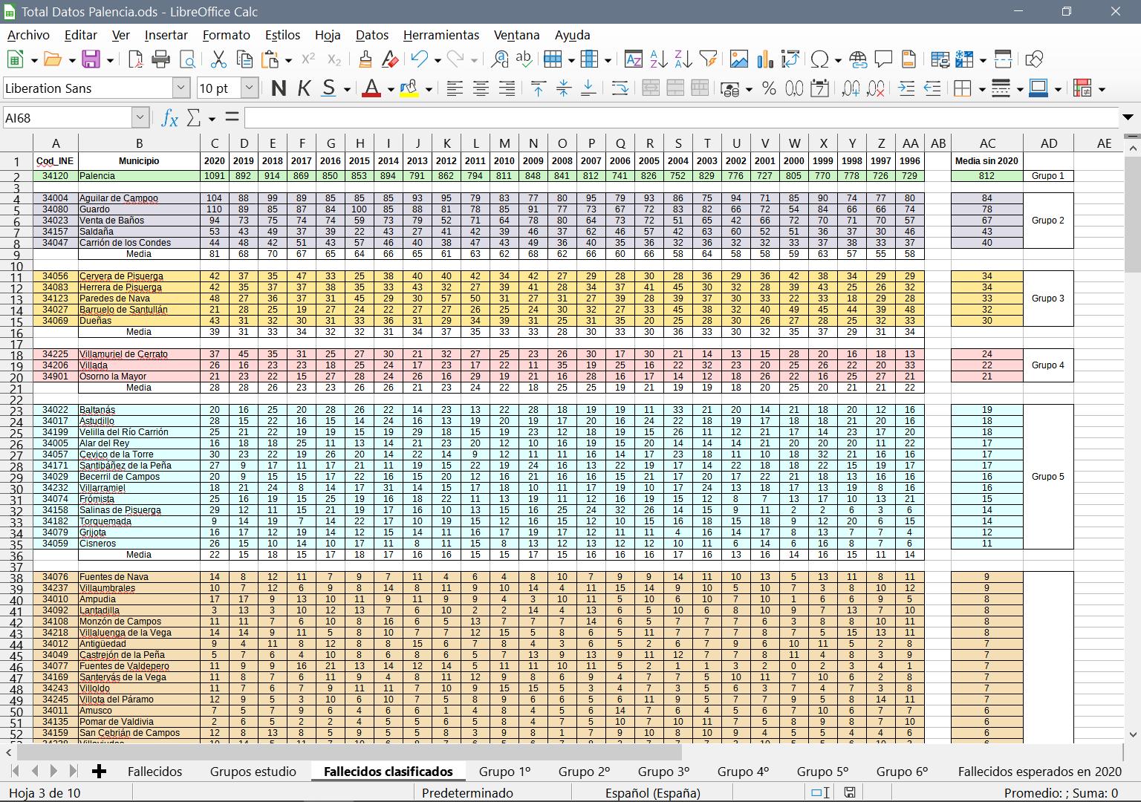
Task: Insert a chart
Action: point(765,59)
